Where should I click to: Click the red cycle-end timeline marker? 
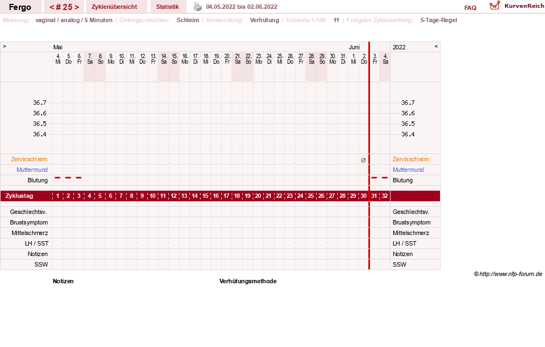tap(369, 156)
